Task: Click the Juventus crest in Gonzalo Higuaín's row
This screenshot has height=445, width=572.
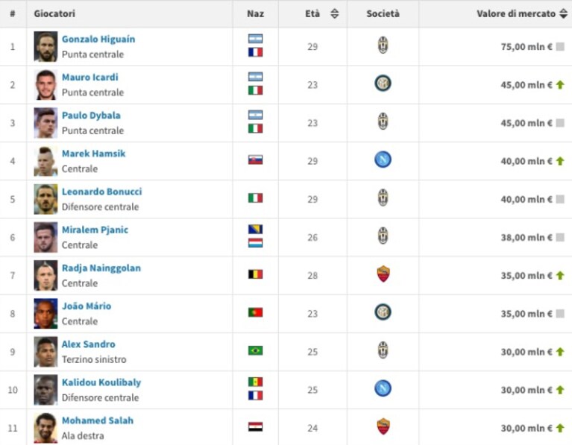Action: [383, 45]
